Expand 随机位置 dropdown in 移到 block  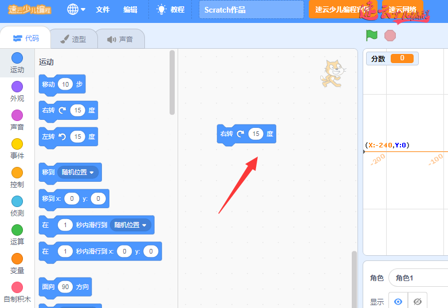[x=79, y=172]
